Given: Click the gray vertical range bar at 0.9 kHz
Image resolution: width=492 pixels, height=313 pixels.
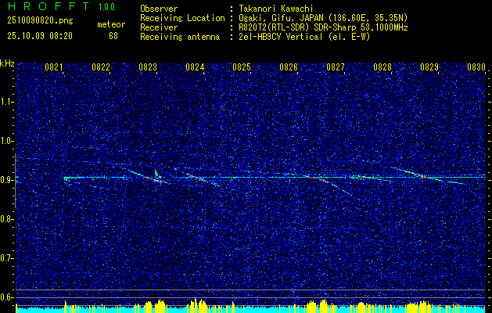Looking at the screenshot, I should (15, 181).
